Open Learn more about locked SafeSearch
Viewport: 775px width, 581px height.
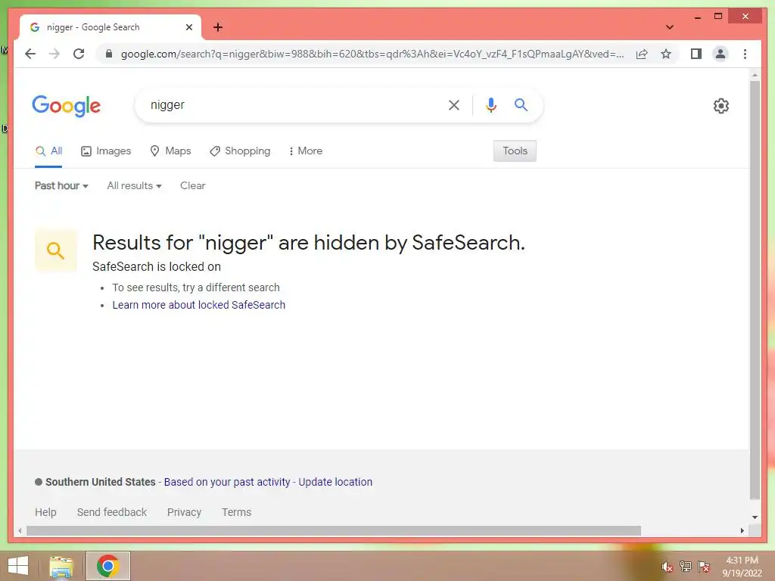[x=199, y=305]
